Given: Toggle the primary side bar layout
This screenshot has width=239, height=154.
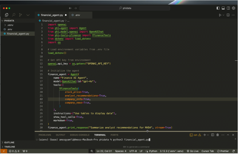Looking at the screenshot, I should [218, 8].
